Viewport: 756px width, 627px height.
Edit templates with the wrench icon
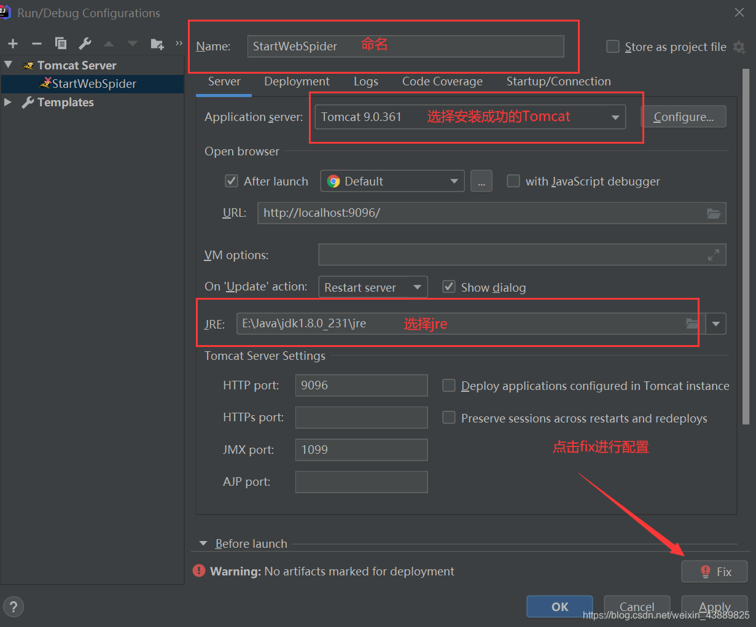tap(85, 44)
